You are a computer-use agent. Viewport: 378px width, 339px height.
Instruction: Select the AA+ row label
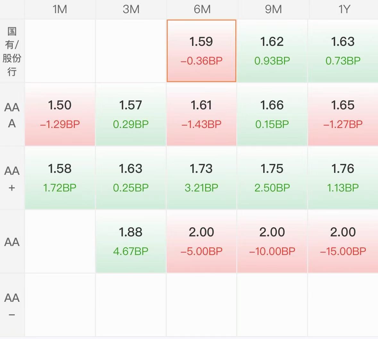tap(12, 178)
